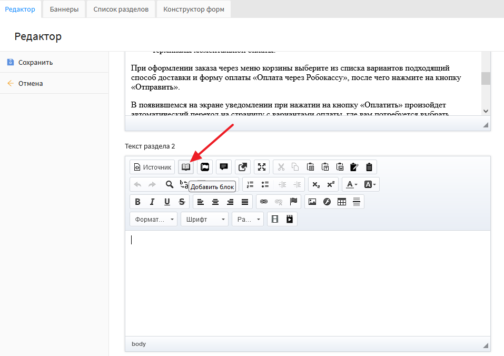Image resolution: width=504 pixels, height=356 pixels.
Task: Click the insert link chain icon
Action: [264, 202]
